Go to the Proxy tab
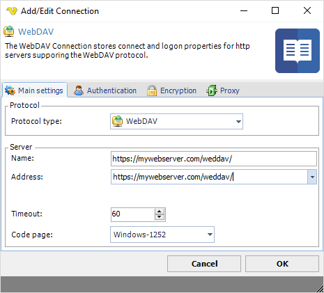The width and height of the screenshot is (324, 293). click(223, 90)
